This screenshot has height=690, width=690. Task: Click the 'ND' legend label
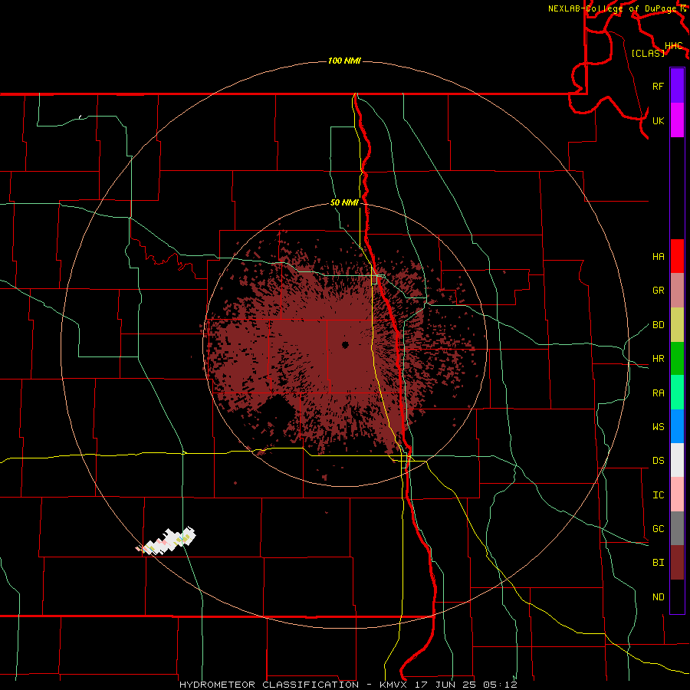click(x=658, y=596)
